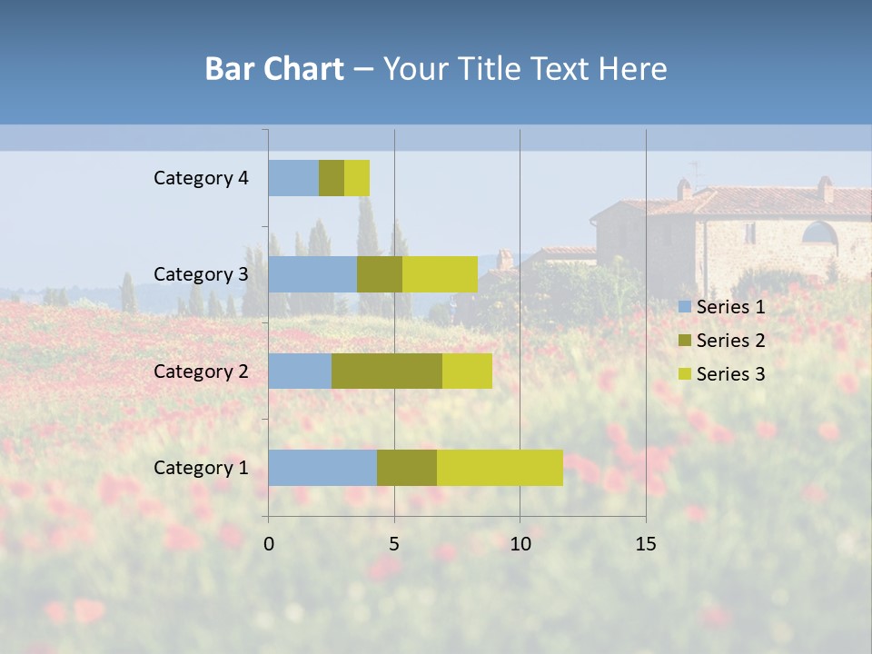Click the olive Series 2 bar in Category 2
The width and height of the screenshot is (872, 654).
click(387, 371)
